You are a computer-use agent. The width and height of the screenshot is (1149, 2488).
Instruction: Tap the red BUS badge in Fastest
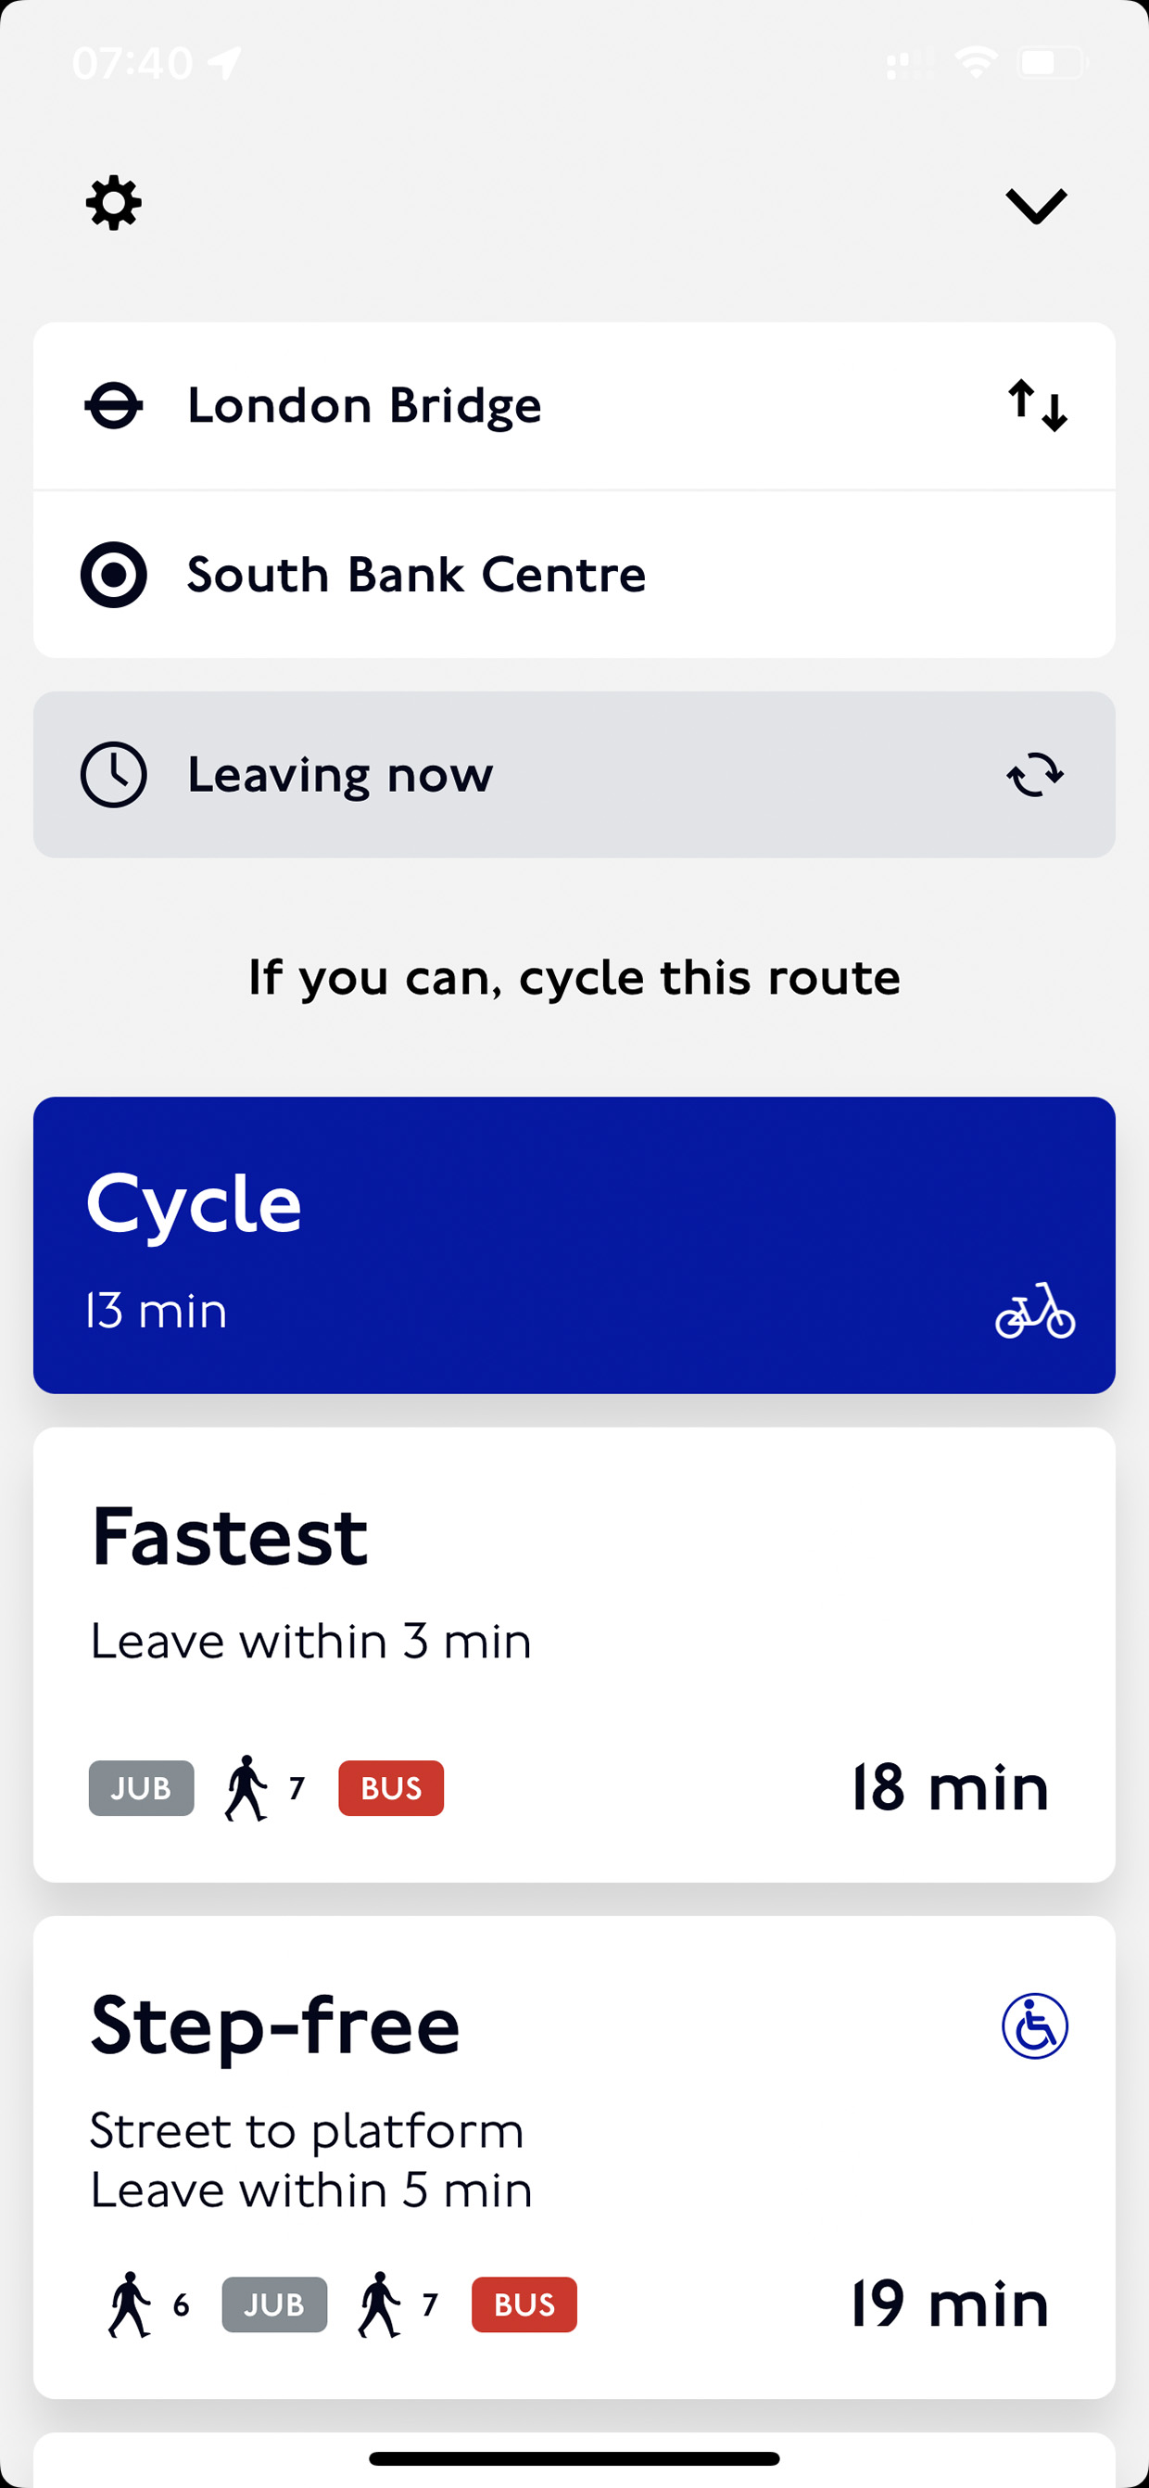[391, 1789]
